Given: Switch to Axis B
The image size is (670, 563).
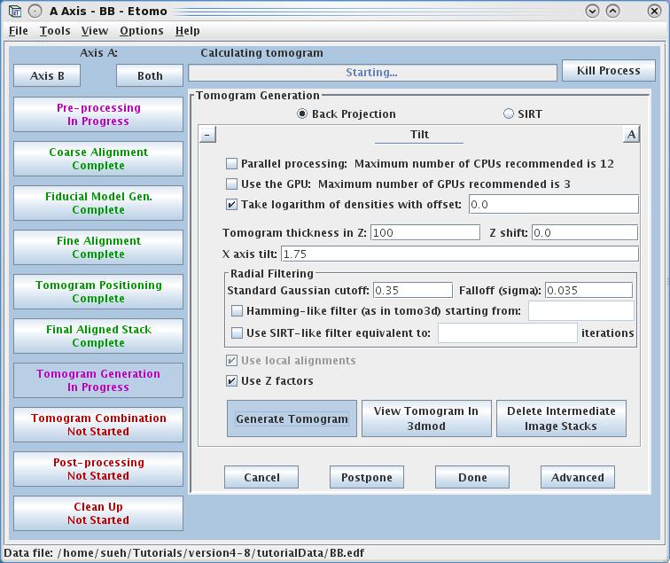Looking at the screenshot, I should [47, 75].
